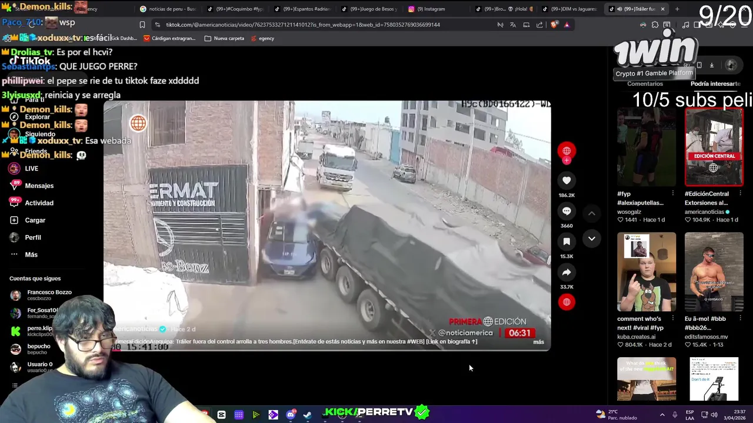Open the 'Eu ã-mo! #bbb' video thumbnail
The height and width of the screenshot is (423, 753).
(714, 272)
